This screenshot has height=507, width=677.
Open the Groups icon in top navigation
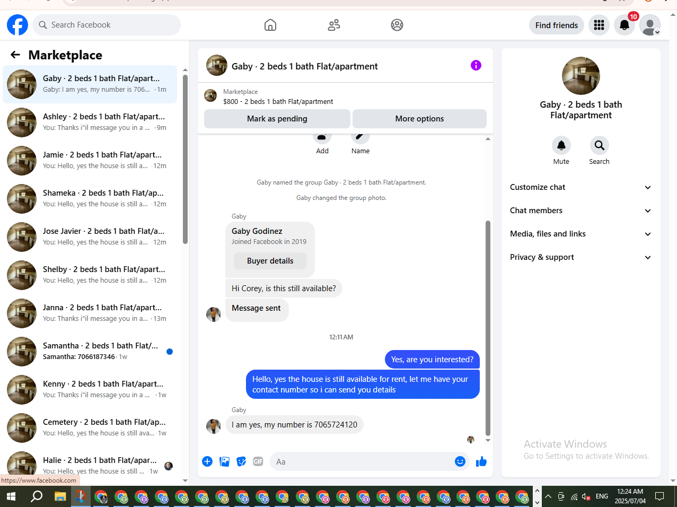pyautogui.click(x=397, y=25)
